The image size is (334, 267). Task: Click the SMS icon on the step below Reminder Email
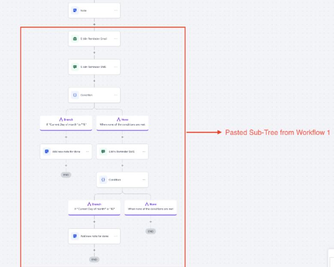pyautogui.click(x=75, y=67)
